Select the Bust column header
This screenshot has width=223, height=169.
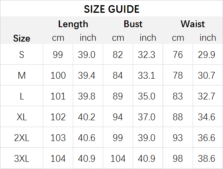pos(133,24)
